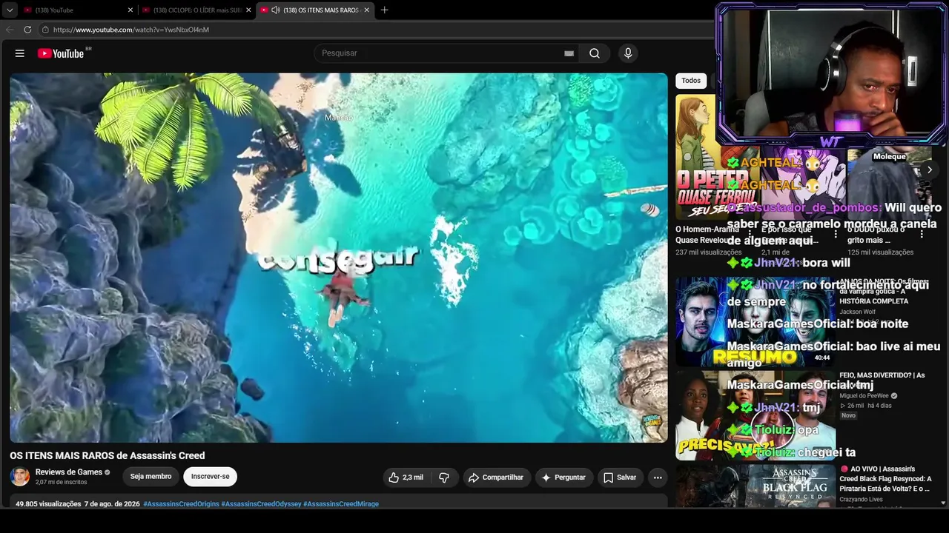Open the on-screen keyboard in search box

(569, 53)
